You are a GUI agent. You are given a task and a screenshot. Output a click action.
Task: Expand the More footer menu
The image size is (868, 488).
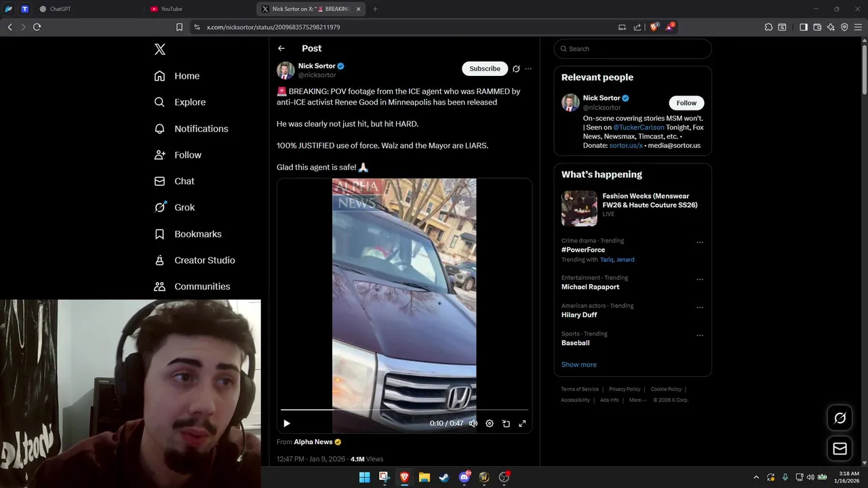(x=637, y=400)
